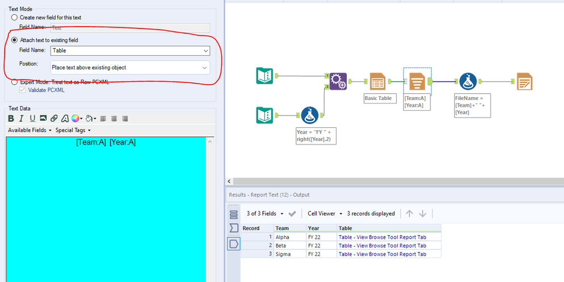Select the Basic Table tool icon
The height and width of the screenshot is (282, 564).
(378, 81)
